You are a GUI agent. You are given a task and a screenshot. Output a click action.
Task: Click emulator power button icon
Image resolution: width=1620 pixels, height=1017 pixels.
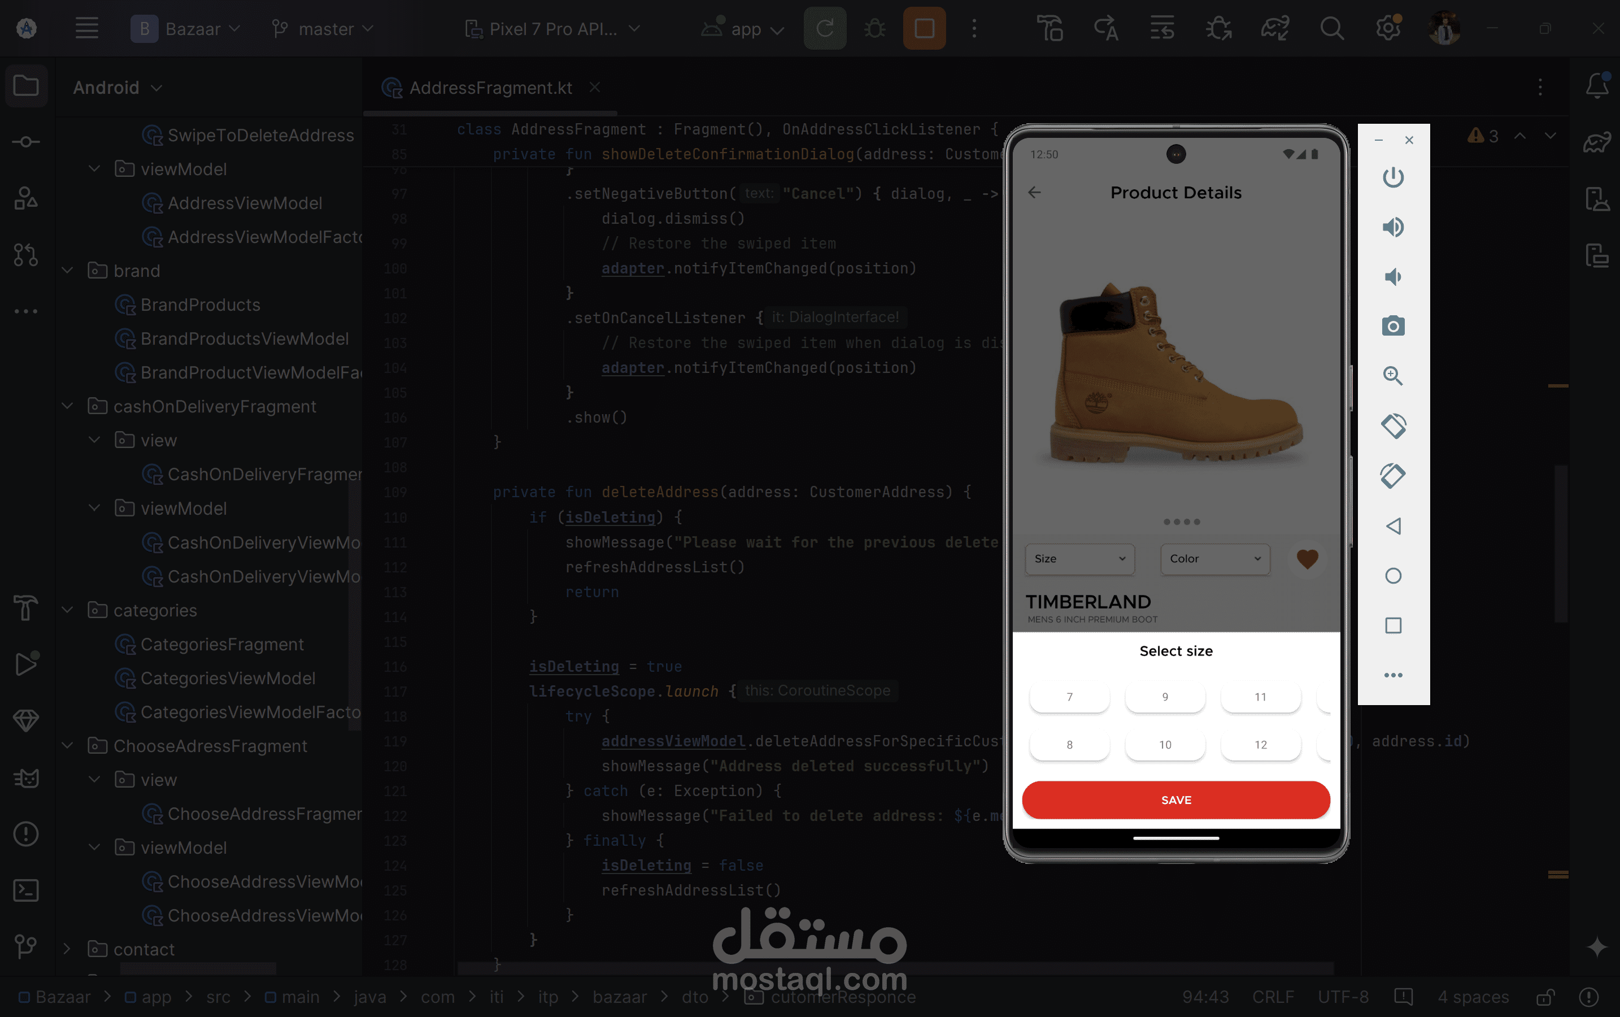point(1393,177)
